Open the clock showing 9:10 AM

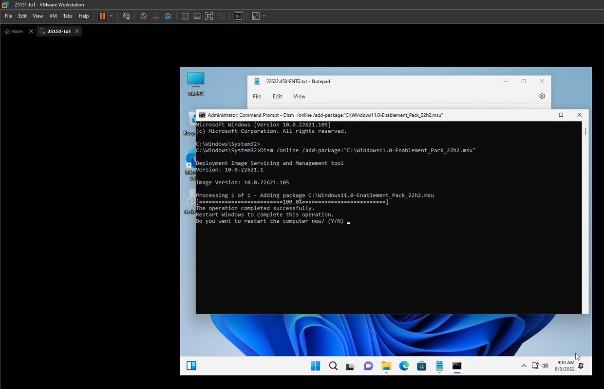[566, 366]
